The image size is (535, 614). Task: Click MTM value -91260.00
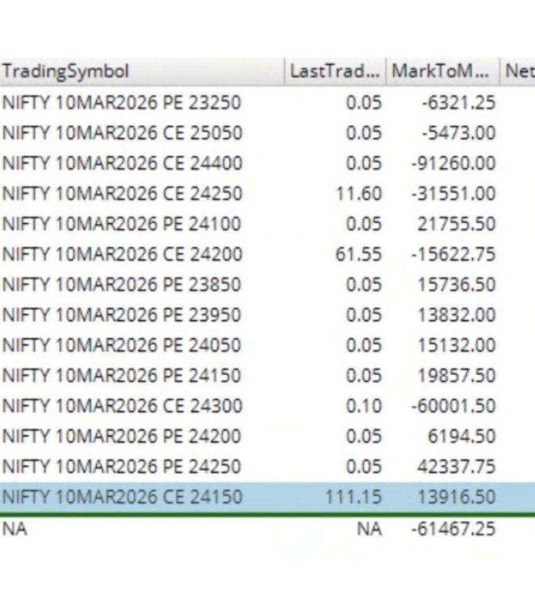(453, 163)
